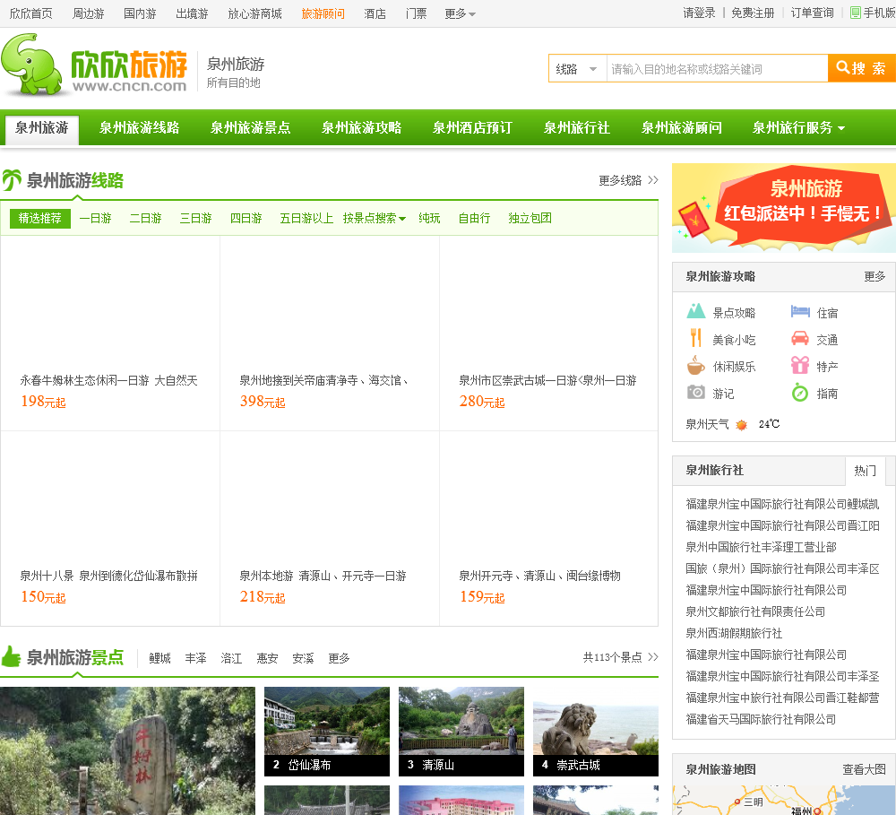Go to 欣欣首页 in the top bar
The image size is (896, 815).
click(30, 13)
